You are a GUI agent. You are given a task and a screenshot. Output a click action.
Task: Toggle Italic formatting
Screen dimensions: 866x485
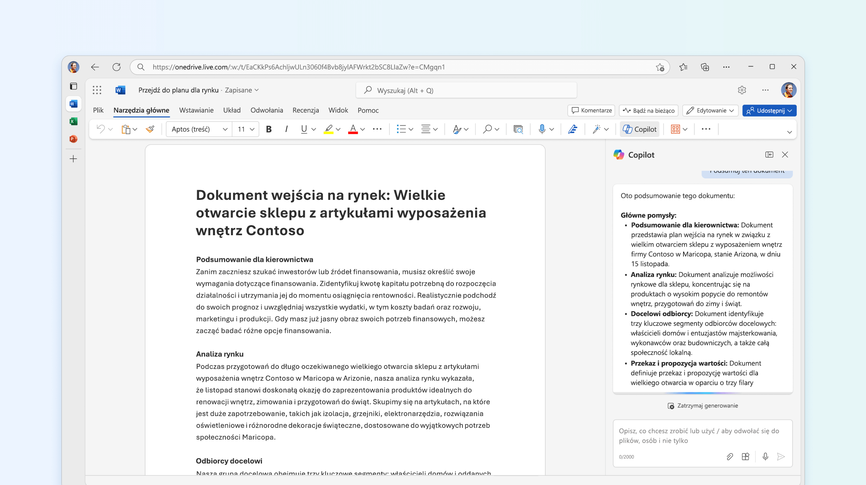(286, 129)
